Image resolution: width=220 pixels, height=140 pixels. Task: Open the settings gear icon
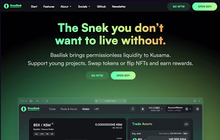197,109
